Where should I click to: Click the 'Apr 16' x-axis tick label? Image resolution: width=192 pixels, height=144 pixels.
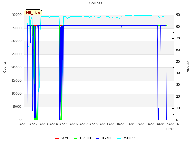(x=174, y=124)
